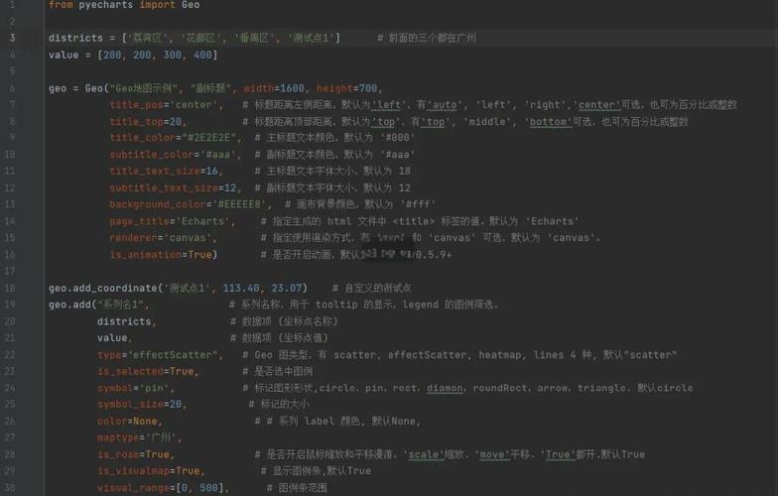Click the type='effectScatter" parameter
The width and height of the screenshot is (778, 496).
point(157,355)
